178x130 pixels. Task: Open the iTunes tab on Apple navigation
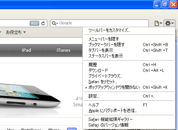point(64,50)
